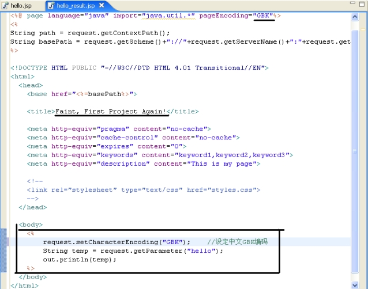
Task: Maximize the editor area
Action: (x=362, y=4)
